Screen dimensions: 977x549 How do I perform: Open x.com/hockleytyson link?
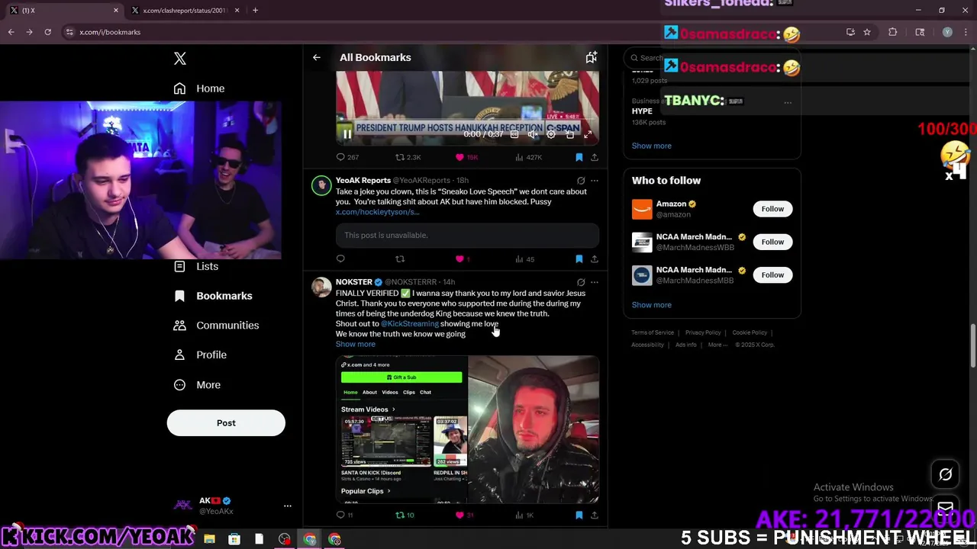378,212
